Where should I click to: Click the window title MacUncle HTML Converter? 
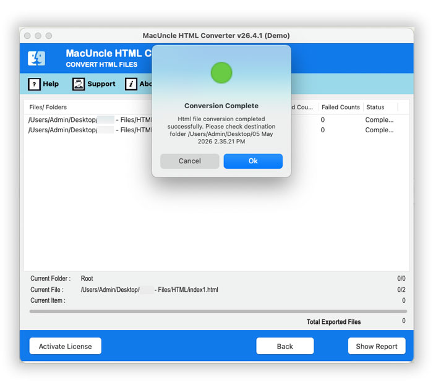click(x=216, y=36)
